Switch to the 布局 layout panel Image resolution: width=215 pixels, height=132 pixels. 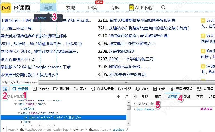coord(158,96)
